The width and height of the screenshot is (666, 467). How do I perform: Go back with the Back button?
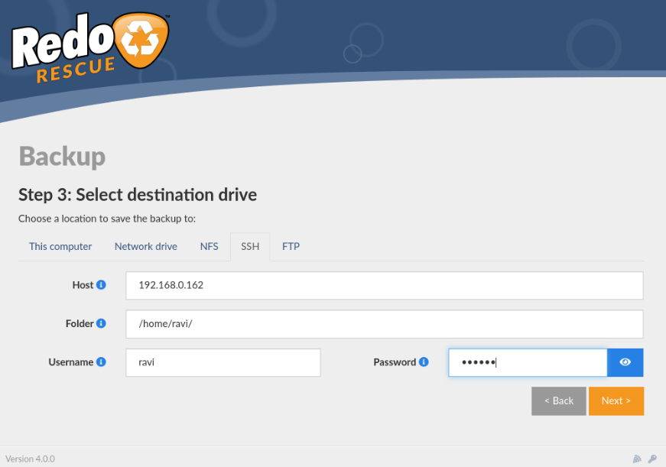[558, 401]
